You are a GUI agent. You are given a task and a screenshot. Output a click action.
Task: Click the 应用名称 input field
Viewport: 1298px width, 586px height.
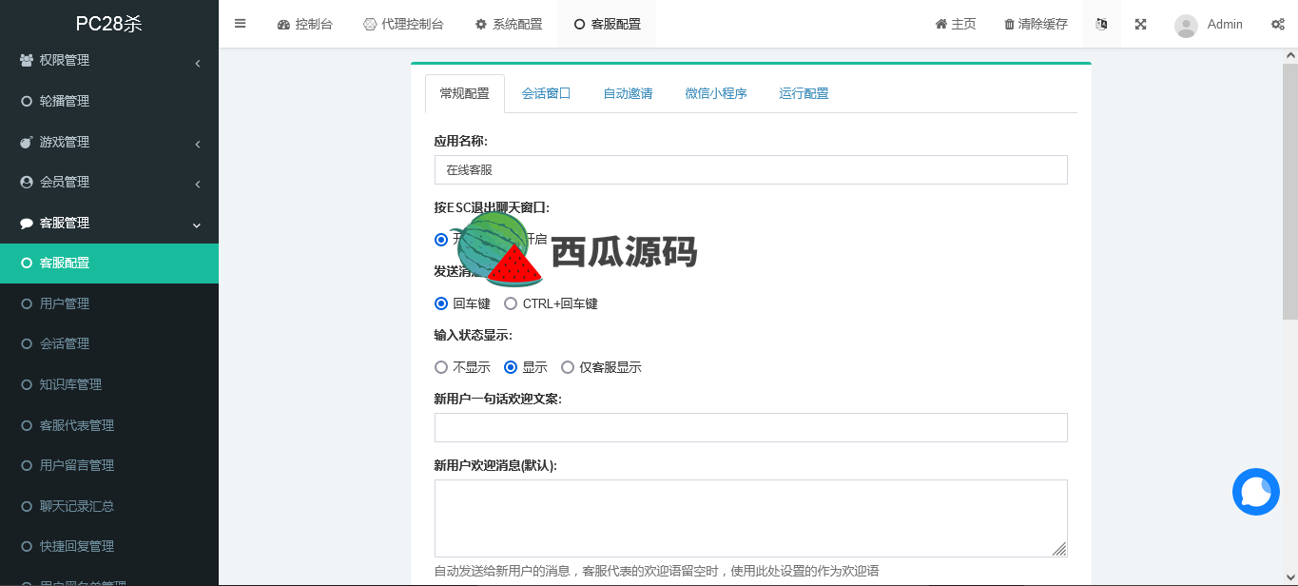[x=750, y=169]
